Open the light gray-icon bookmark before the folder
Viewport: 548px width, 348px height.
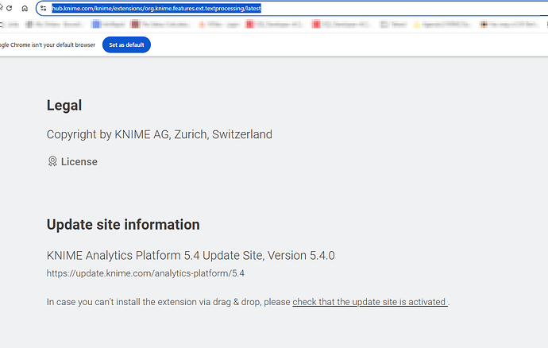click(x=393, y=24)
